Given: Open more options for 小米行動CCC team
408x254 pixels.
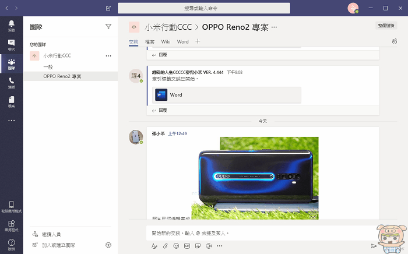Looking at the screenshot, I should (108, 56).
